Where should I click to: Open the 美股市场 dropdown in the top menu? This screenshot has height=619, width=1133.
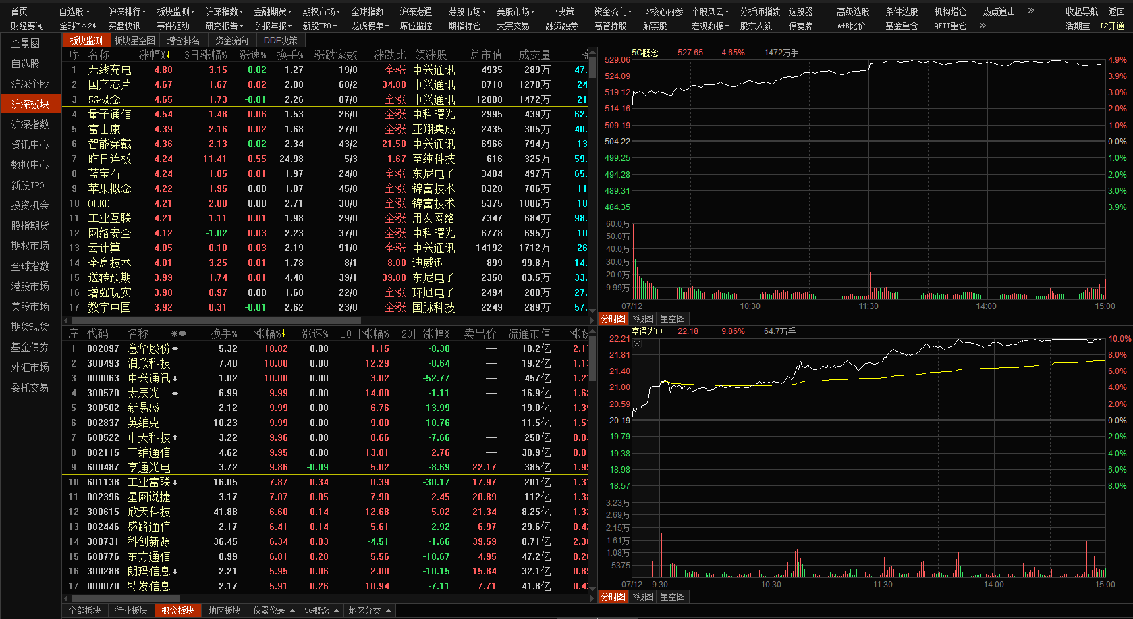[516, 11]
